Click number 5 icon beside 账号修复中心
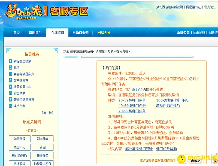 pyautogui.click(x=11, y=87)
